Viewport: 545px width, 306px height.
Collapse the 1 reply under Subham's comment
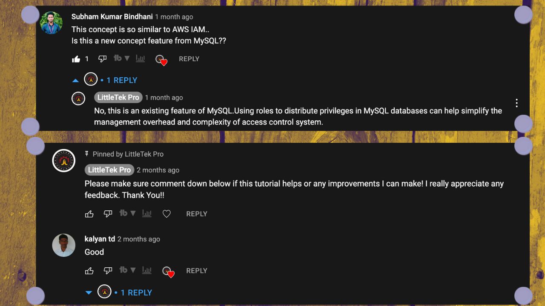pyautogui.click(x=105, y=80)
